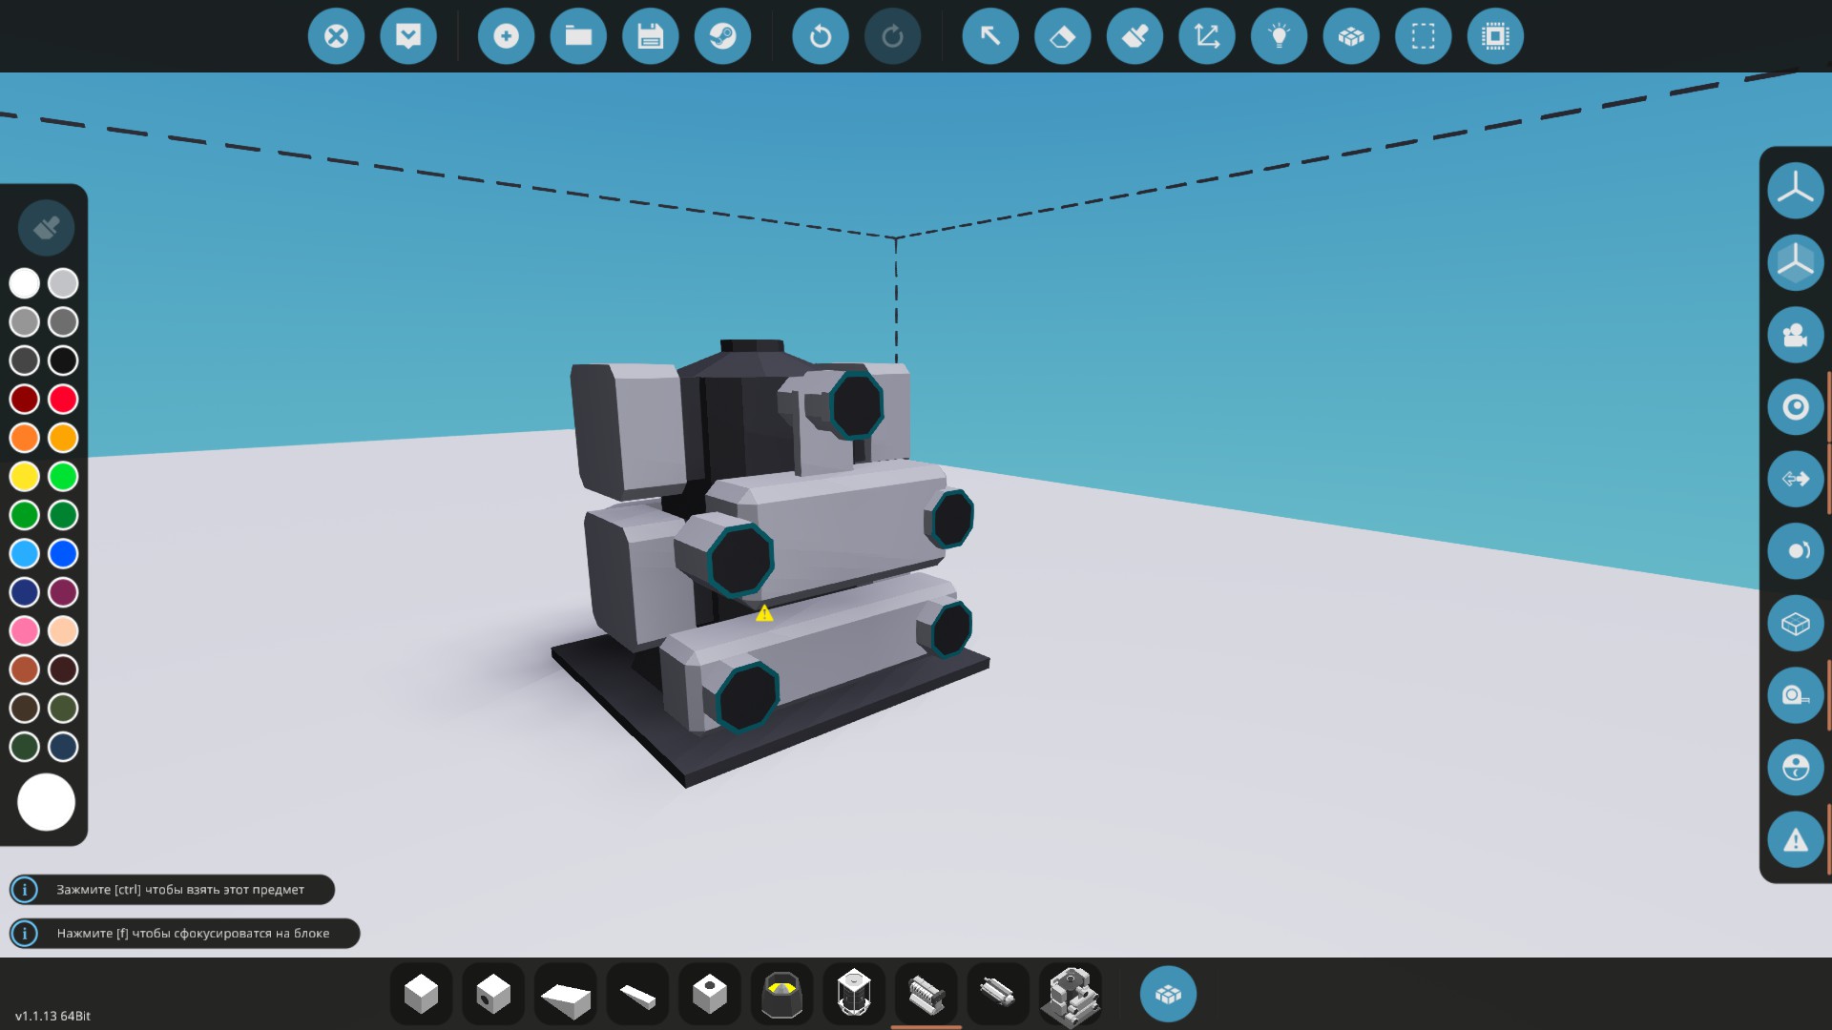
Task: Click the undo arrow button
Action: click(820, 36)
